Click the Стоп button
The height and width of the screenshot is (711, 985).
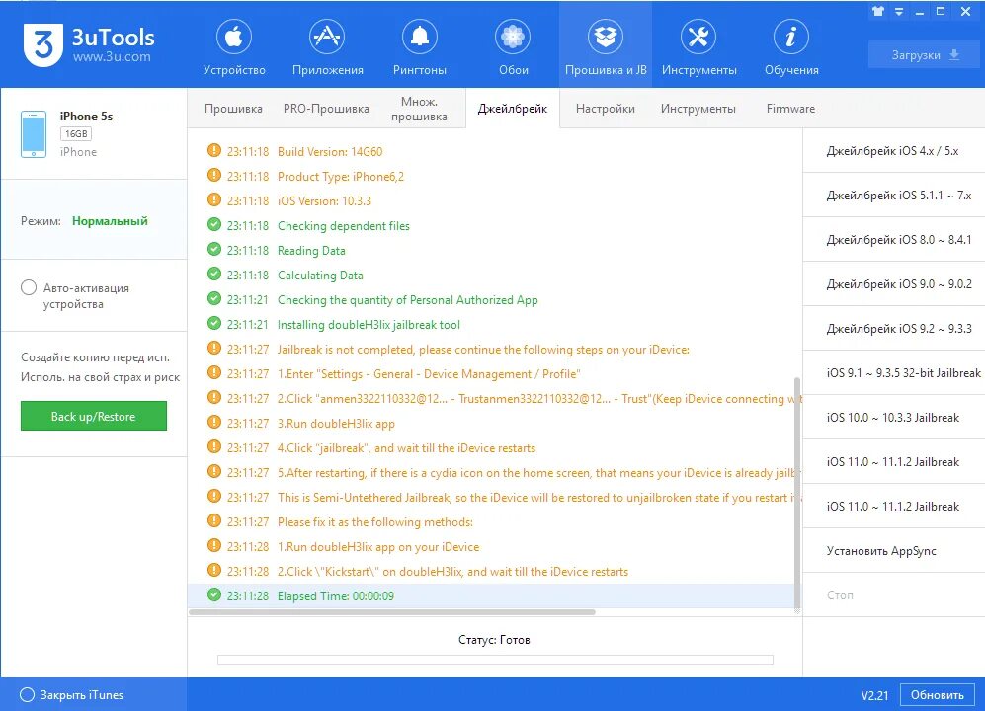pos(894,594)
